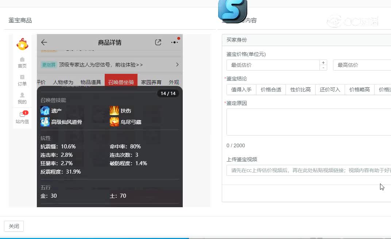Click the 最低估价 input field
The height and width of the screenshot is (239, 391).
coord(273,65)
